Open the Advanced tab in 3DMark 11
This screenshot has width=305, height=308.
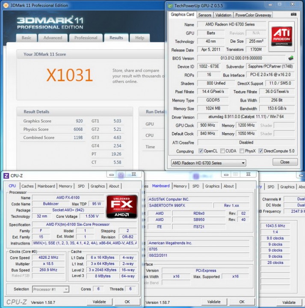click(x=53, y=38)
